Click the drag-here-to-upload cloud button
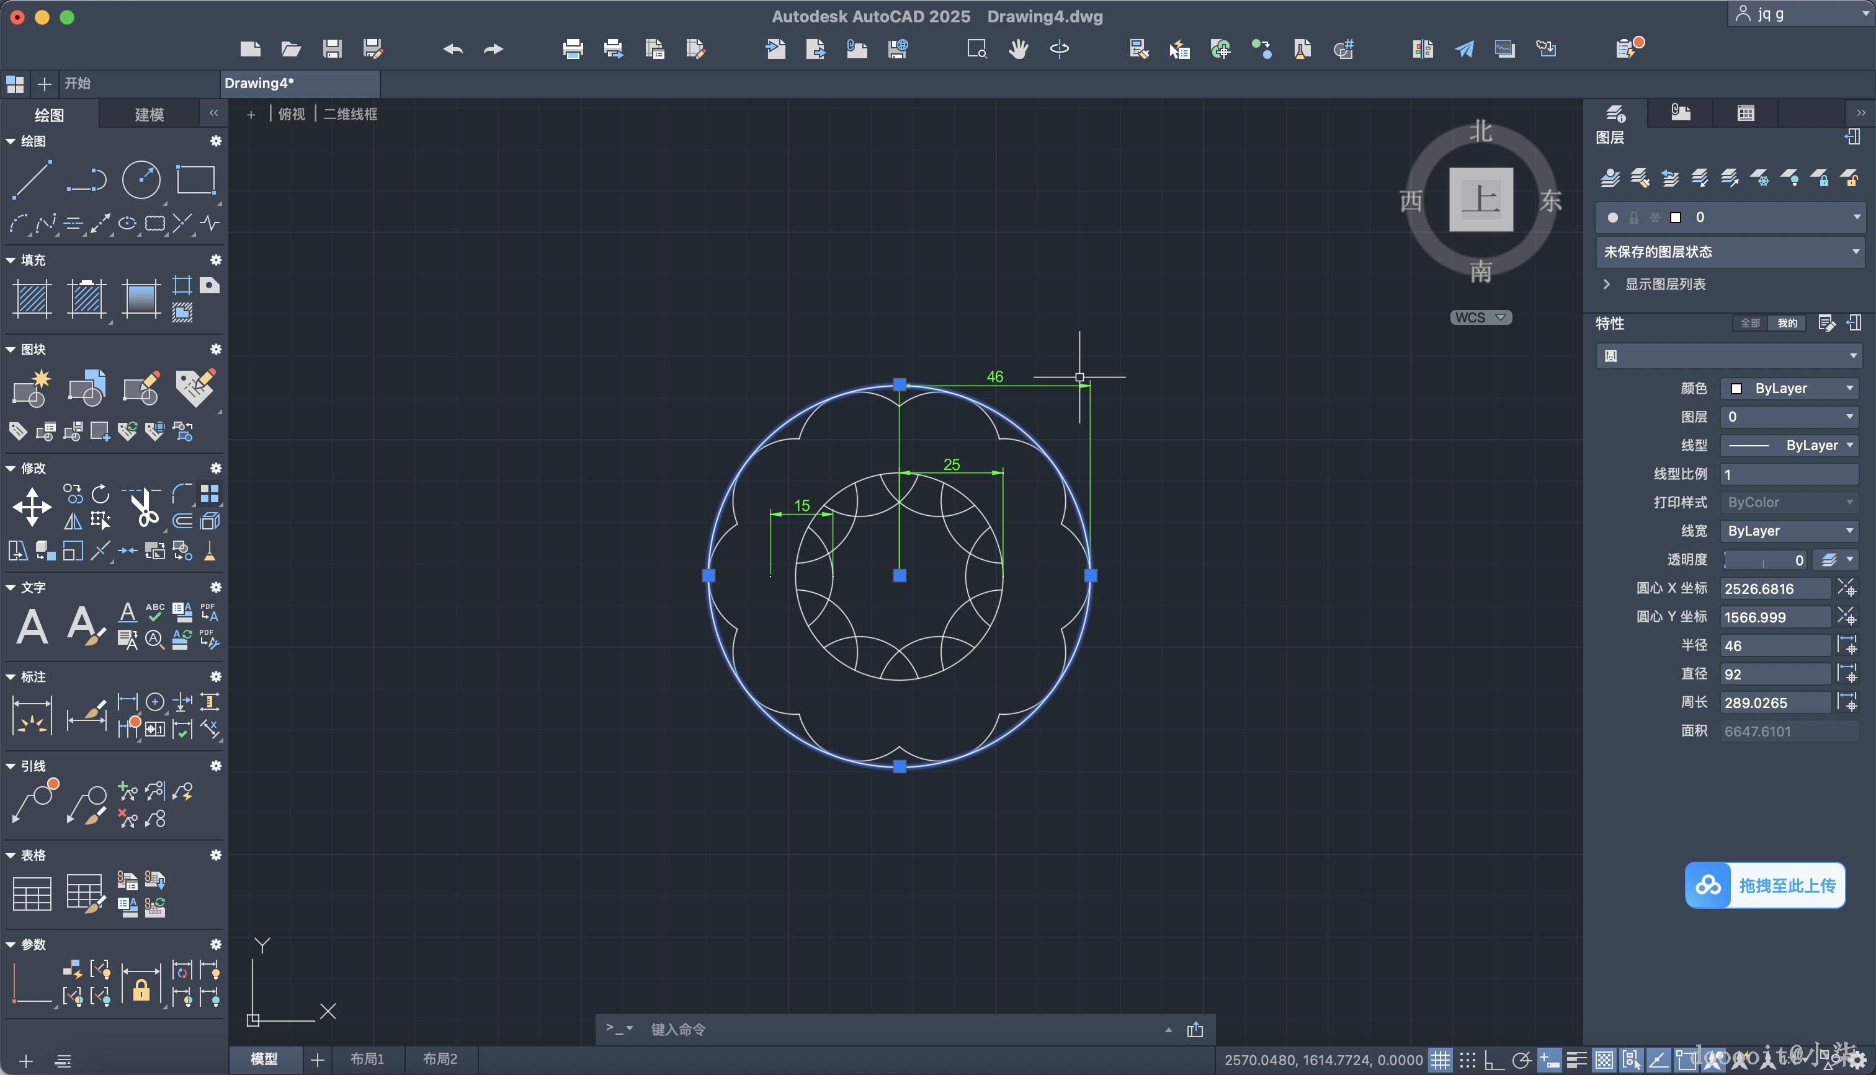 pyautogui.click(x=1764, y=885)
